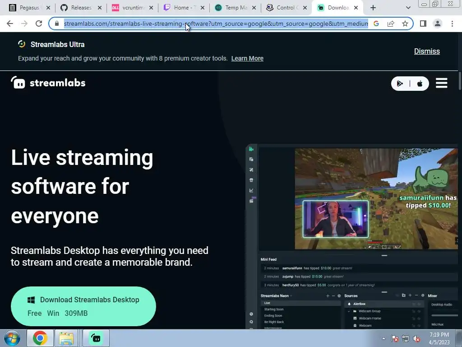The width and height of the screenshot is (462, 347).
Task: Close the Download Streamlabs tab
Action: [356, 8]
